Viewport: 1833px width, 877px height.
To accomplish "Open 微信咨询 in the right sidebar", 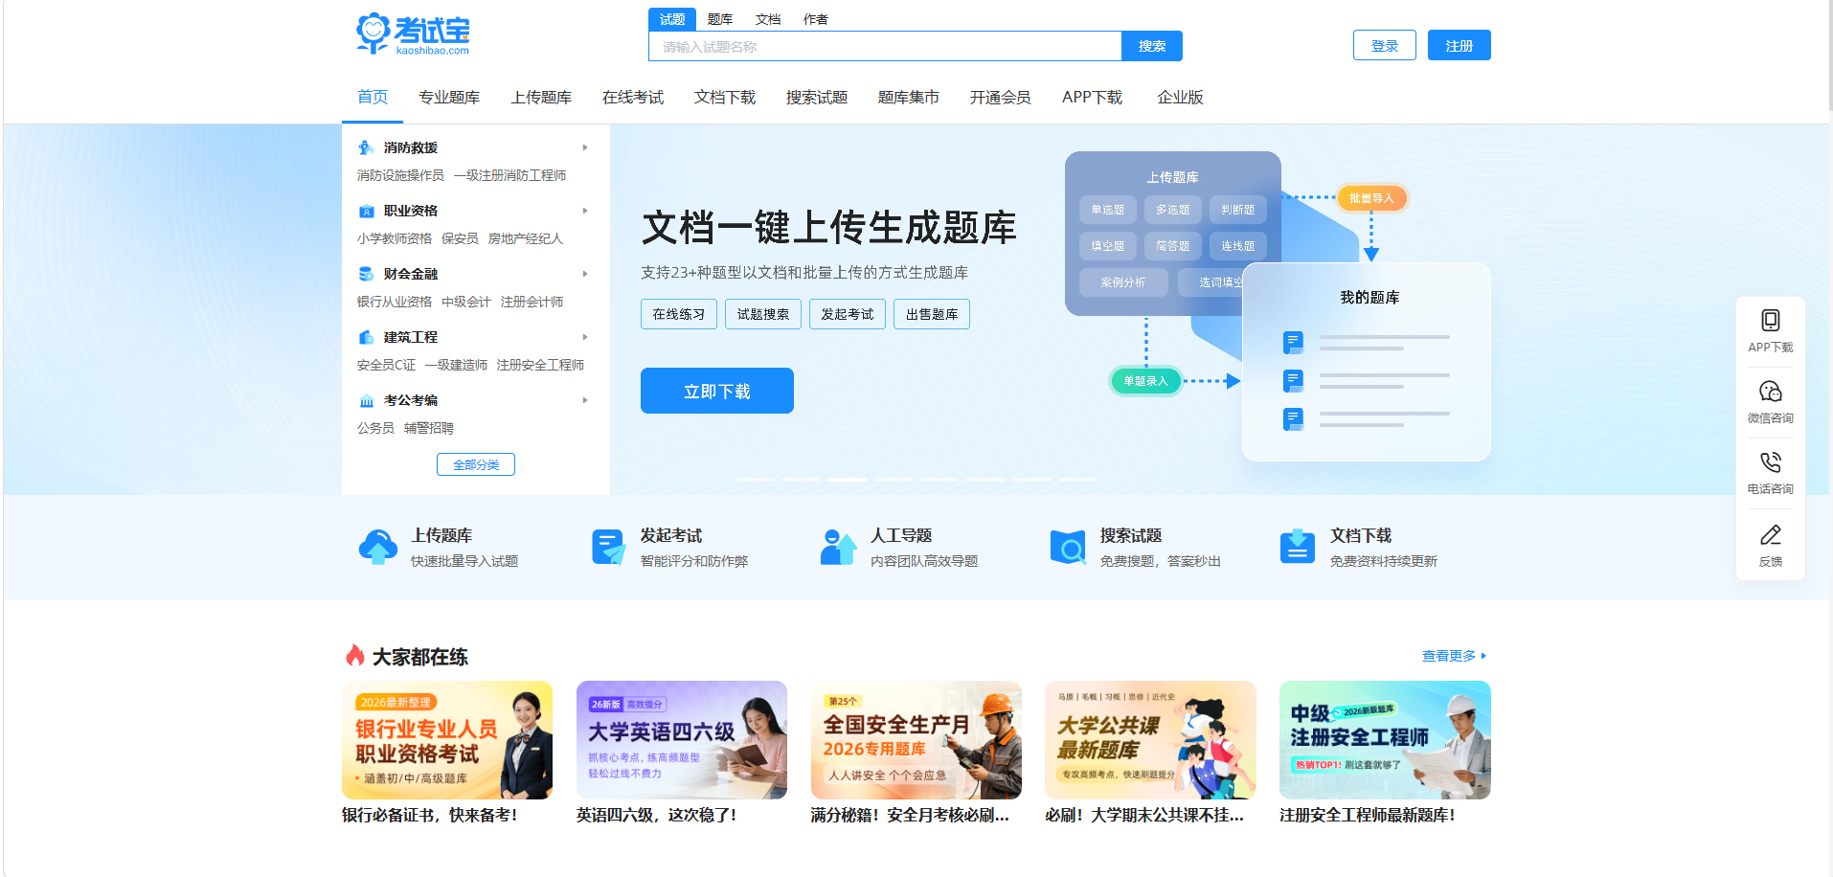I will pyautogui.click(x=1770, y=402).
